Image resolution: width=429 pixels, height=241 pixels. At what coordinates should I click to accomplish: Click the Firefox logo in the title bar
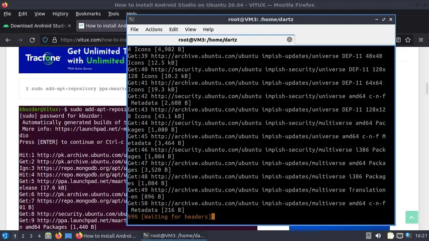point(5,5)
